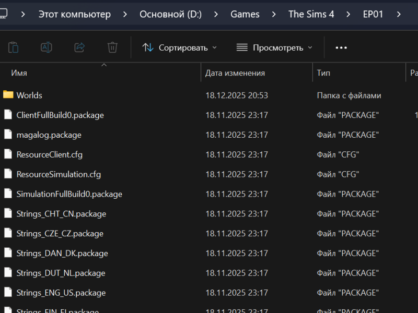This screenshot has height=313, width=418.
Task: Sort by Дата изменения column header
Action: click(235, 73)
